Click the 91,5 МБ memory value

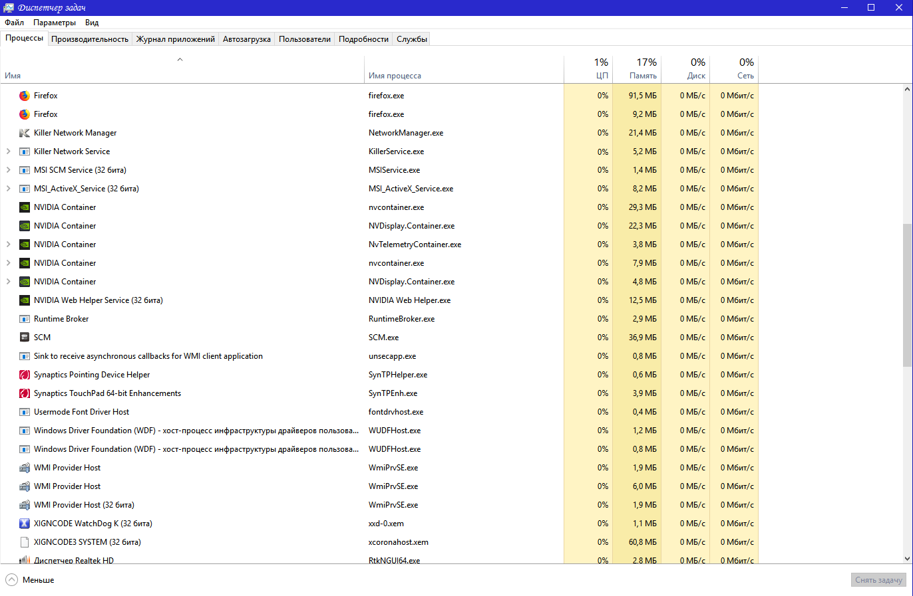pyautogui.click(x=642, y=96)
